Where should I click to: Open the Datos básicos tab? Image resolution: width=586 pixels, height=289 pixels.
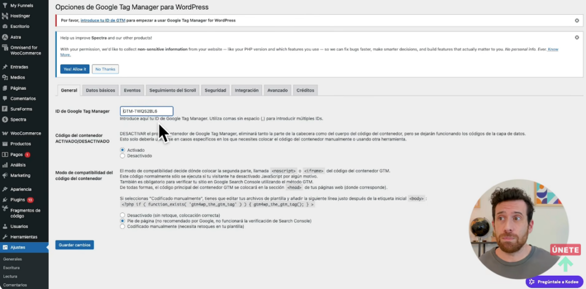pyautogui.click(x=100, y=90)
